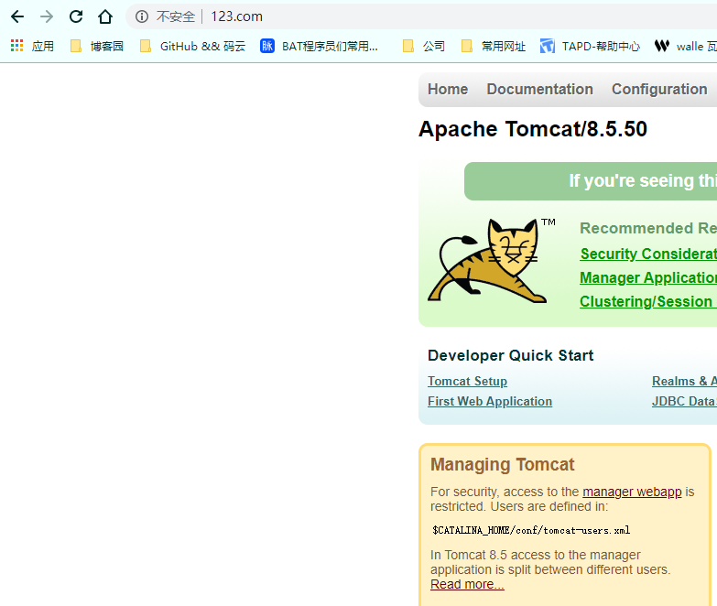The image size is (717, 606).
Task: Open the 公司 bookmark folder
Action: pyautogui.click(x=423, y=46)
